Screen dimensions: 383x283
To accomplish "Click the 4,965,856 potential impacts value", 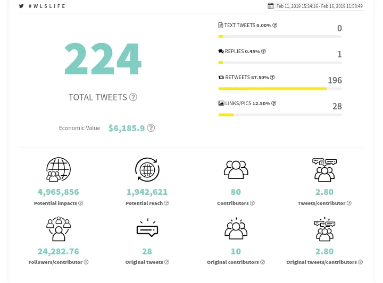I will [x=59, y=192].
